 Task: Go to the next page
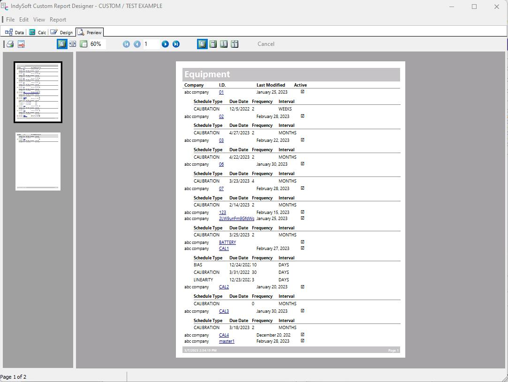[165, 44]
